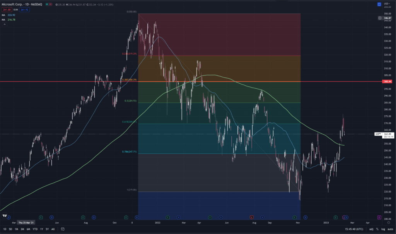This screenshot has height=234, width=396.
Task: Click the dividend marker beside TradingView logo
Action: click(9, 217)
